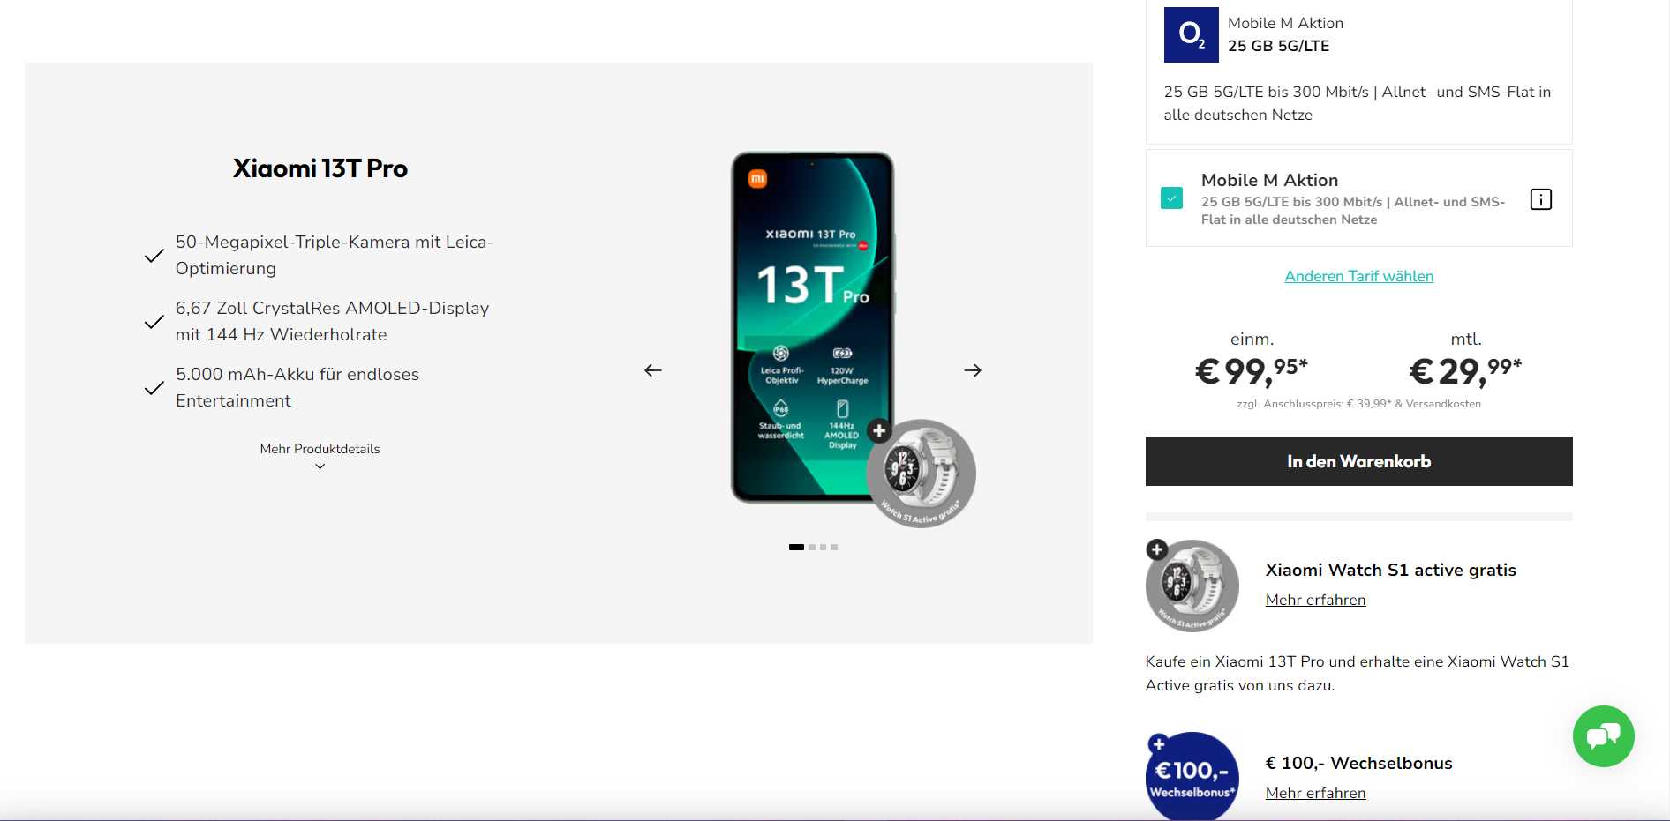Click the plus icon on watch bonus image
1670x821 pixels.
click(1157, 550)
